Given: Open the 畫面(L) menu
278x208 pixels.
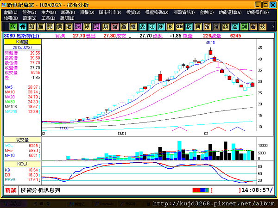Looking at the screenshot, I should tap(11, 12).
